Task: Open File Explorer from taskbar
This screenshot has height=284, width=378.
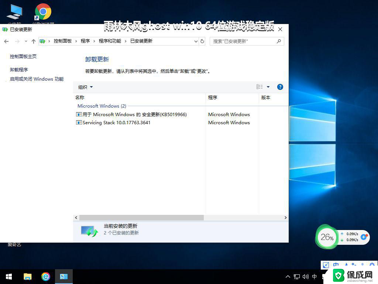Action: (27, 277)
